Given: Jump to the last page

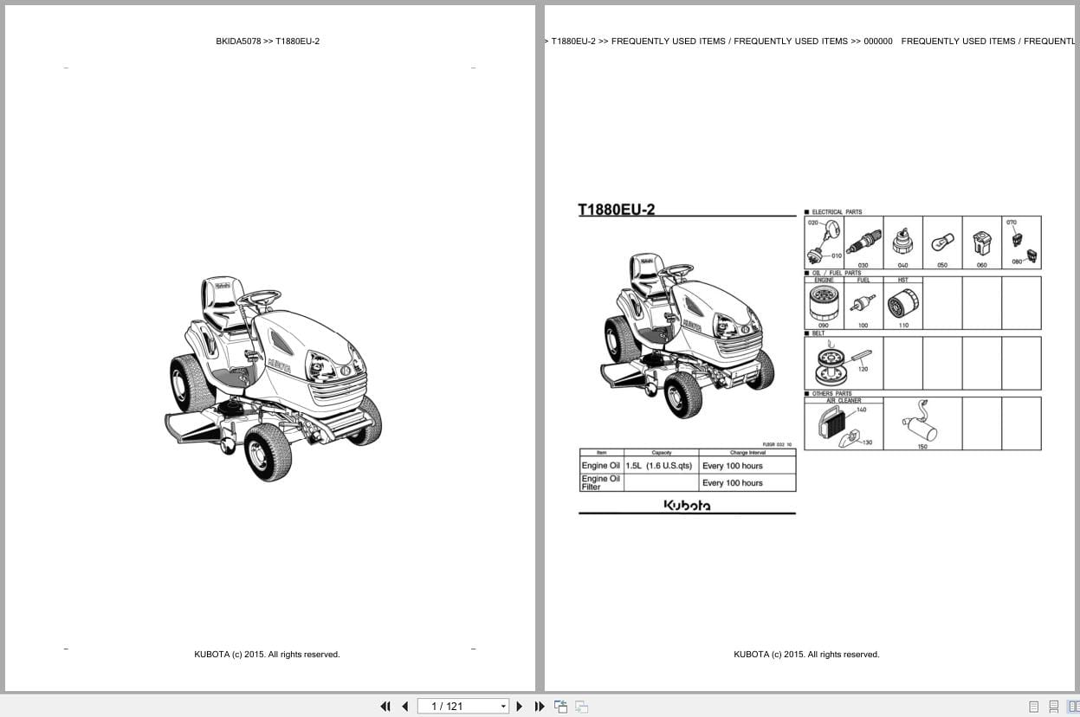Looking at the screenshot, I should coord(540,707).
